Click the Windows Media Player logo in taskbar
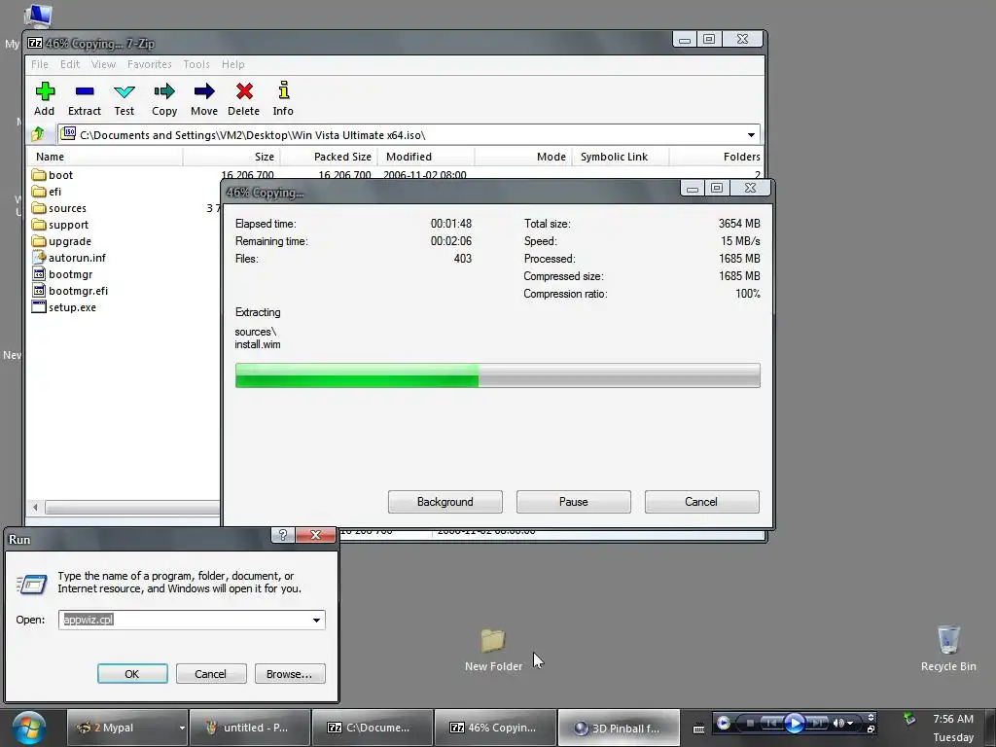The height and width of the screenshot is (747, 996). 723,723
